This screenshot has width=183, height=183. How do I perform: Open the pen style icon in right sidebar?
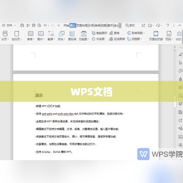tap(180, 55)
